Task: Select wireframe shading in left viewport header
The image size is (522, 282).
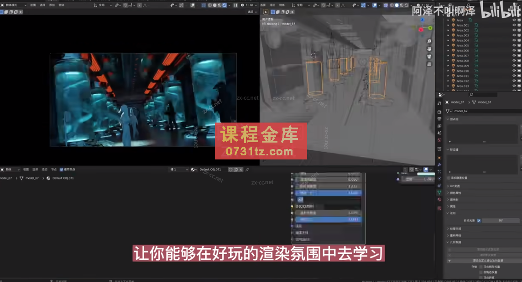Action: (210, 5)
